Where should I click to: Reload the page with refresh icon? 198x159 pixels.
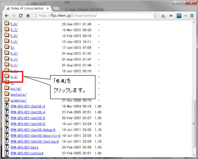click(21, 16)
